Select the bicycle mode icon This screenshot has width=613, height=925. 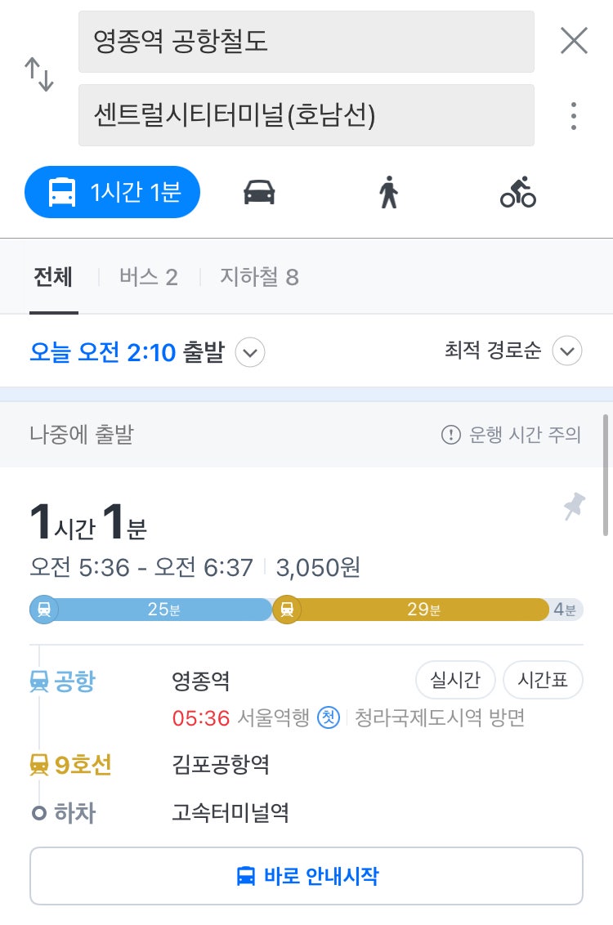click(x=517, y=192)
